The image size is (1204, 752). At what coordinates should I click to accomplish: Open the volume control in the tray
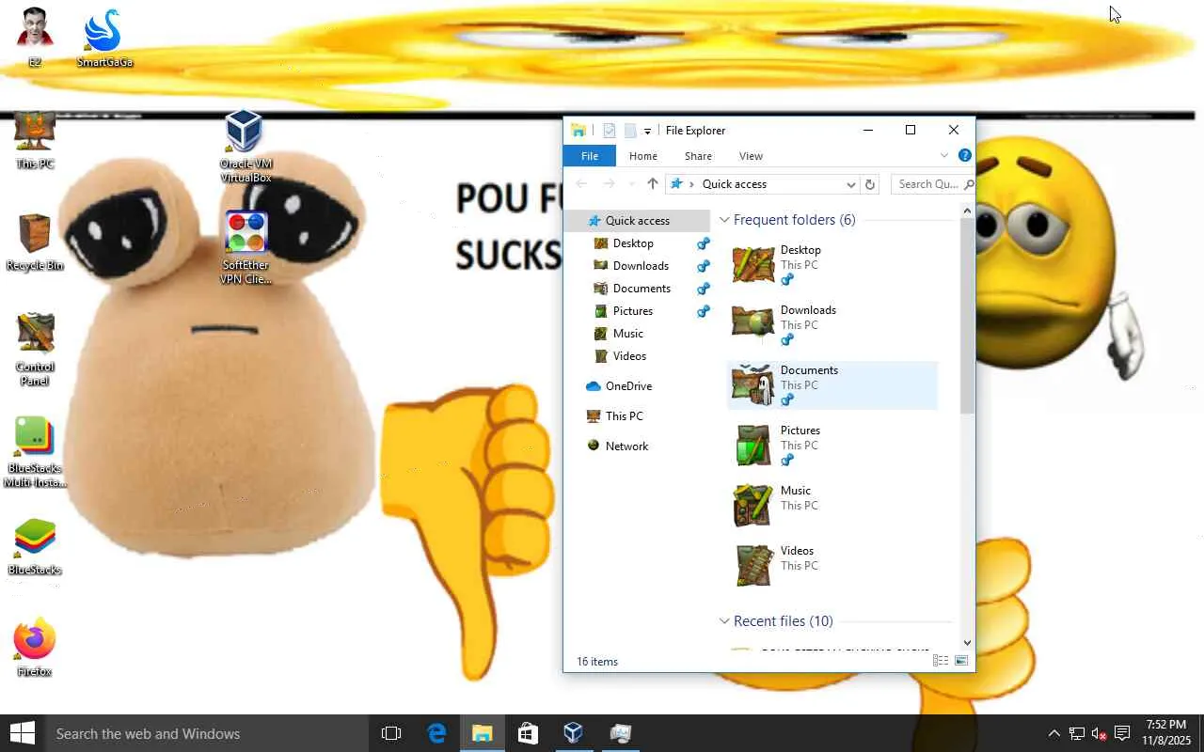[x=1099, y=733]
